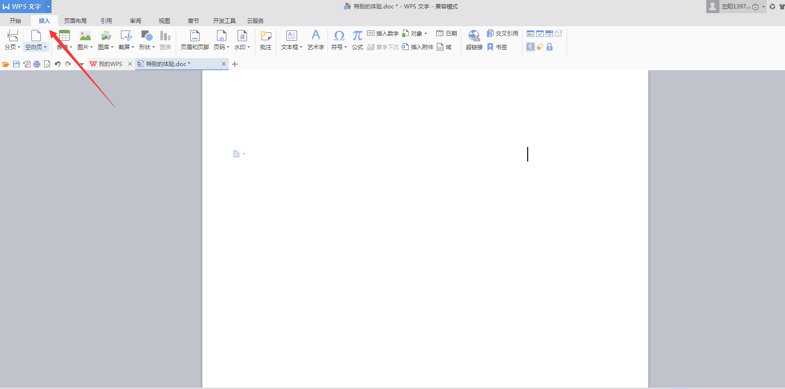Insert a drop-down form field icon

click(x=549, y=34)
